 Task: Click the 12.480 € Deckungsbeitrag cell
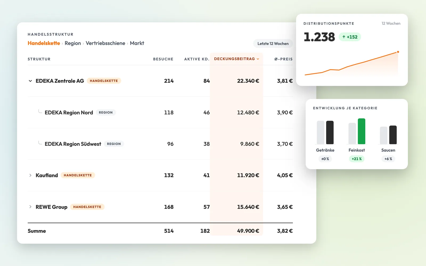[x=248, y=113]
